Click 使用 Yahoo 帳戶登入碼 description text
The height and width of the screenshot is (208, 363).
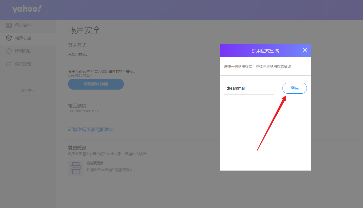[x=102, y=71]
